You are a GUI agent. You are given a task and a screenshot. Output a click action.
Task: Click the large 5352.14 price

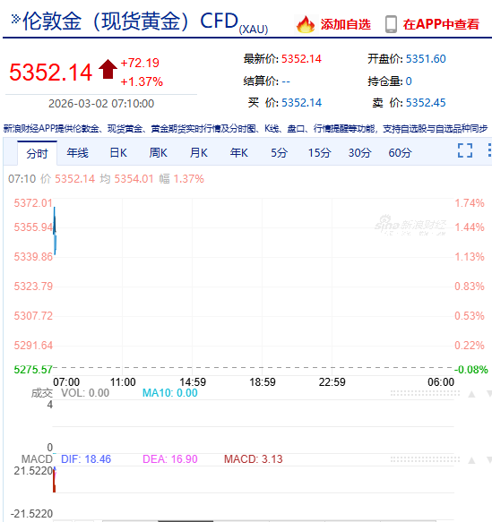[50, 73]
